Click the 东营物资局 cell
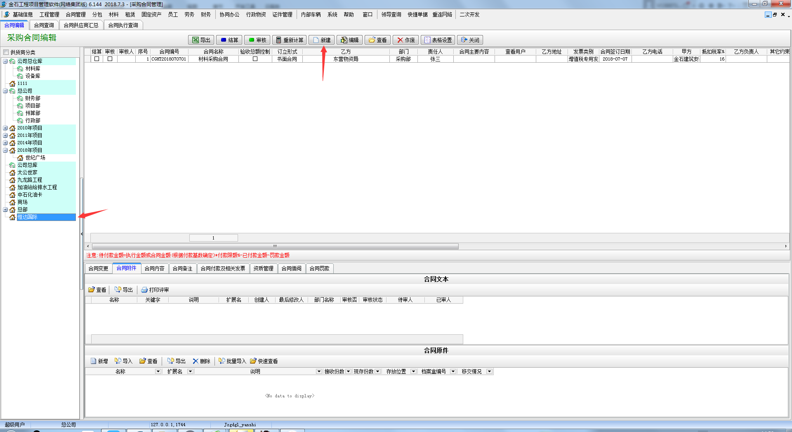792x432 pixels. click(x=346, y=59)
